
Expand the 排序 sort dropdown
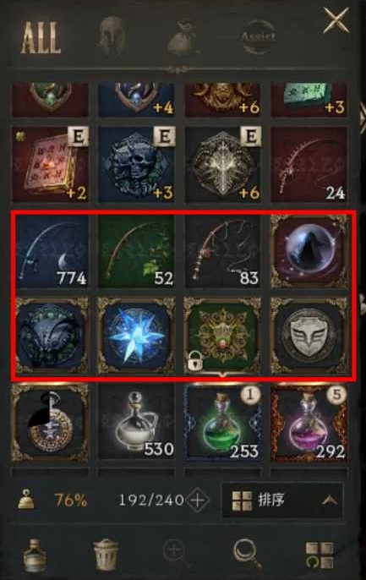(281, 501)
